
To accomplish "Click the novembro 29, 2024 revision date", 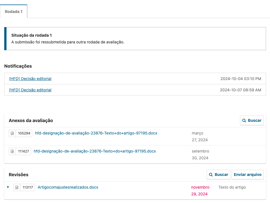I will tap(200, 191).
